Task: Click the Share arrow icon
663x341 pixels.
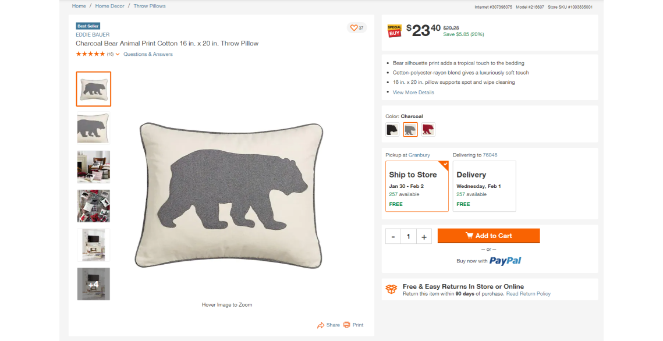Action: pyautogui.click(x=321, y=325)
